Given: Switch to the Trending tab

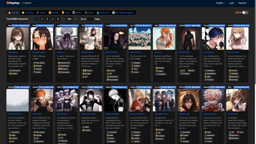Looking at the screenshot, I should click(x=27, y=13).
